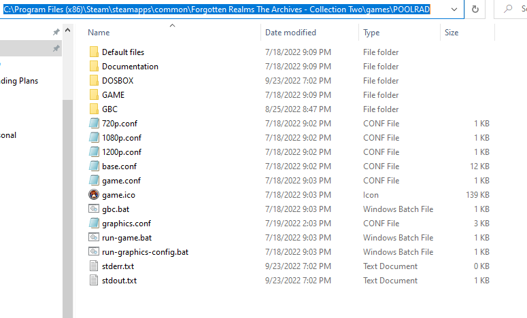Click the 'Icon' type of game.ico
This screenshot has height=318, width=527.
(371, 195)
